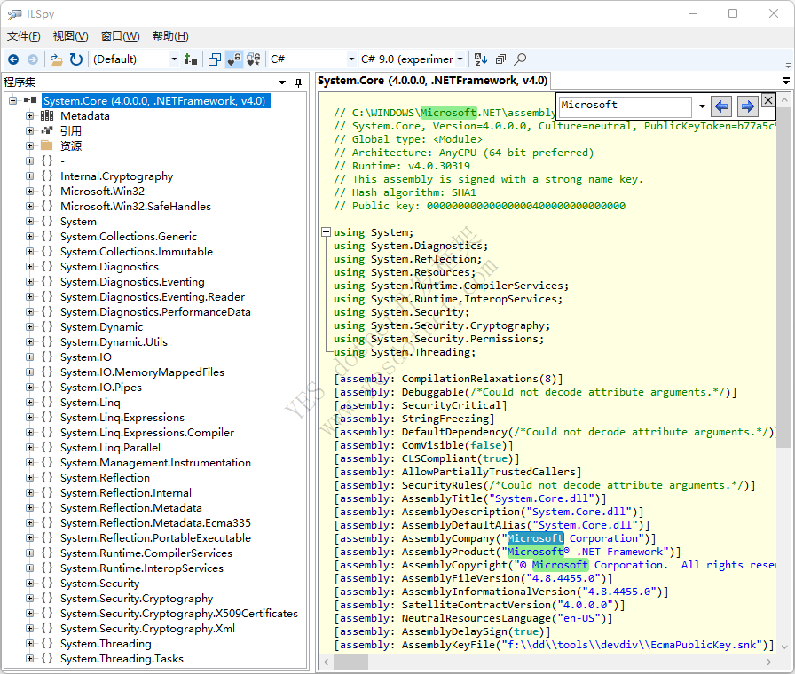The width and height of the screenshot is (795, 674).
Task: Click the Back navigation arrow
Action: (x=13, y=59)
